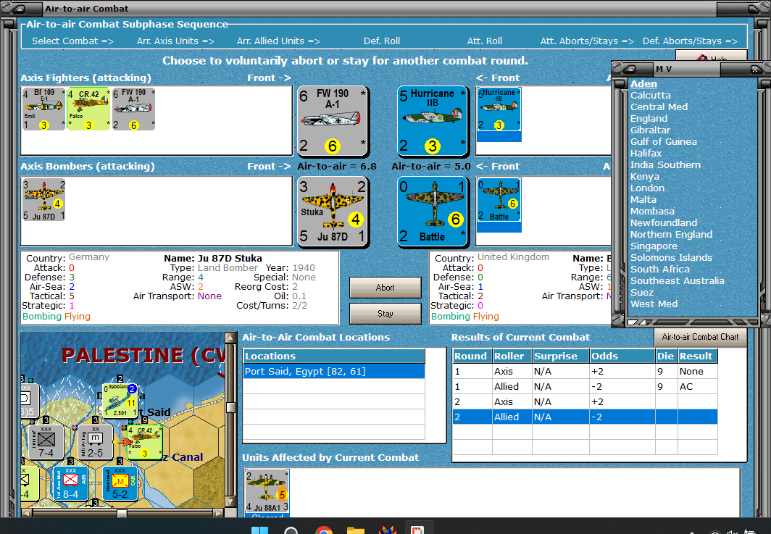
Task: Select India Southern in the list
Action: point(665,164)
